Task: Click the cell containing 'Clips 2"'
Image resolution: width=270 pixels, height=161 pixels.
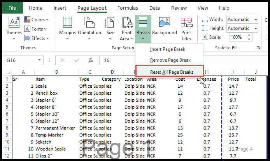Action: coord(56,156)
